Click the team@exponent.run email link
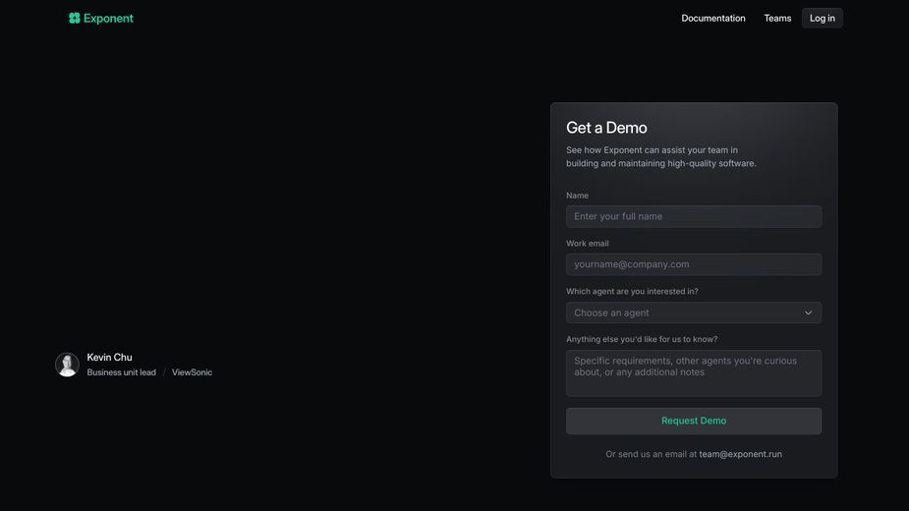The height and width of the screenshot is (511, 909). 740,454
